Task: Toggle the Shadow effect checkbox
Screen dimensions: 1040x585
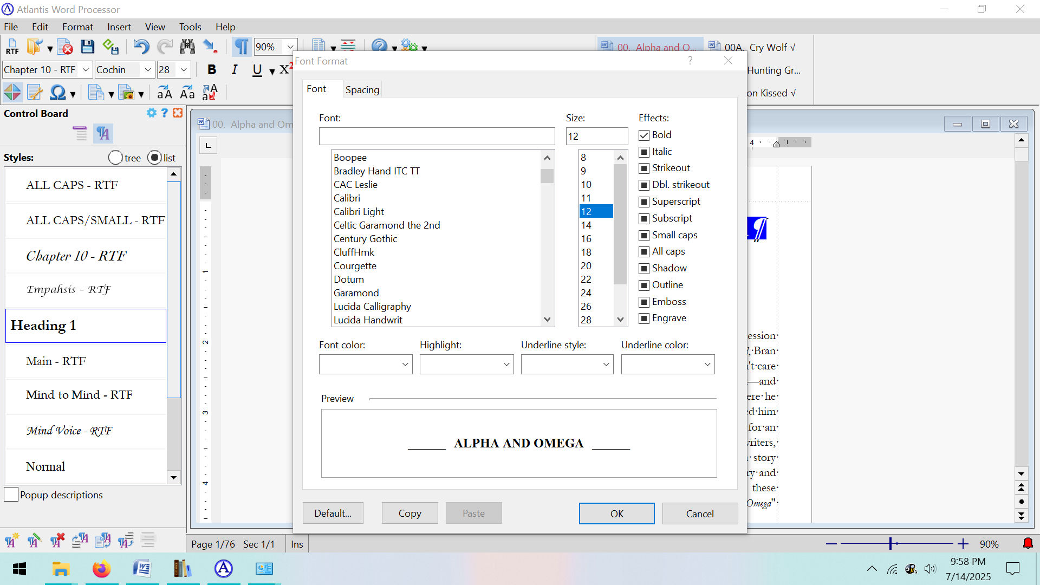Action: point(644,269)
